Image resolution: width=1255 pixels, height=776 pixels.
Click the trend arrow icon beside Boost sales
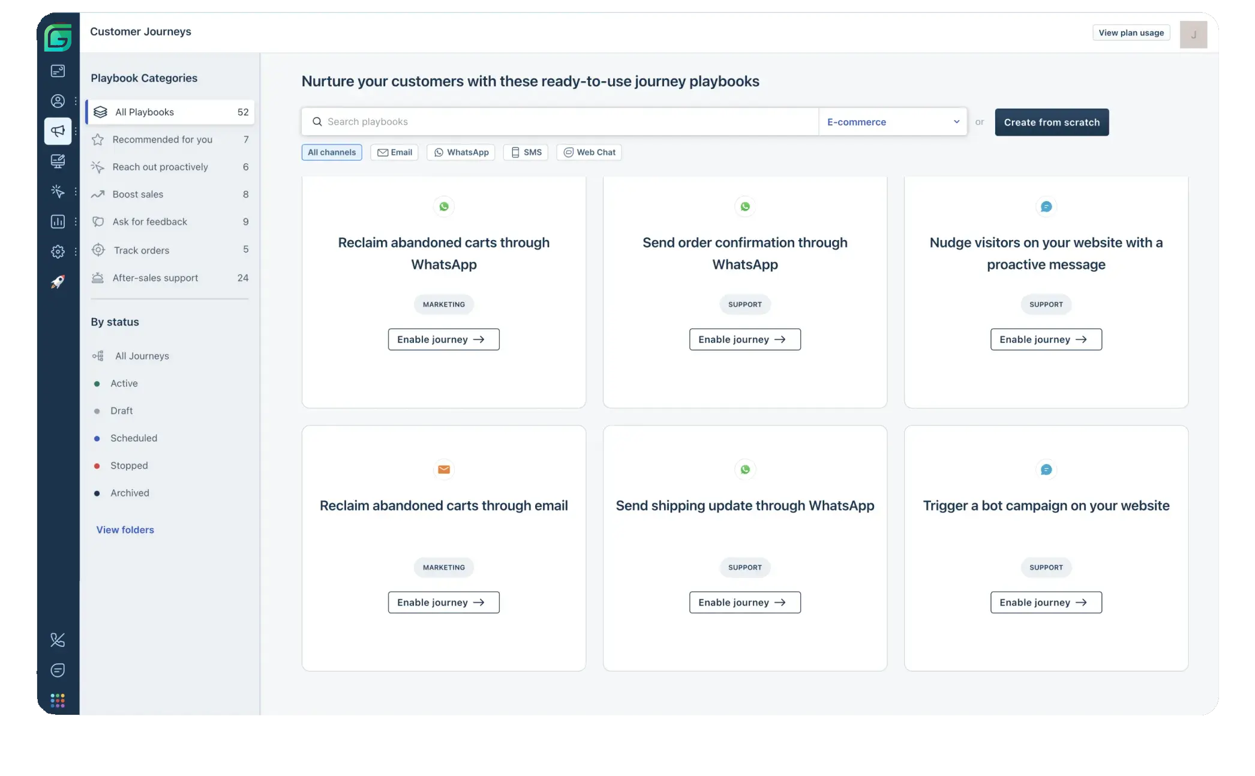(98, 194)
